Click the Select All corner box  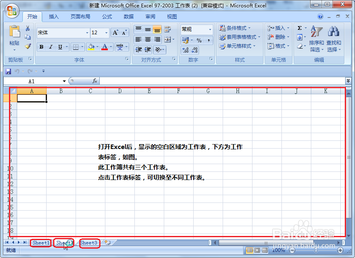click(x=13, y=91)
